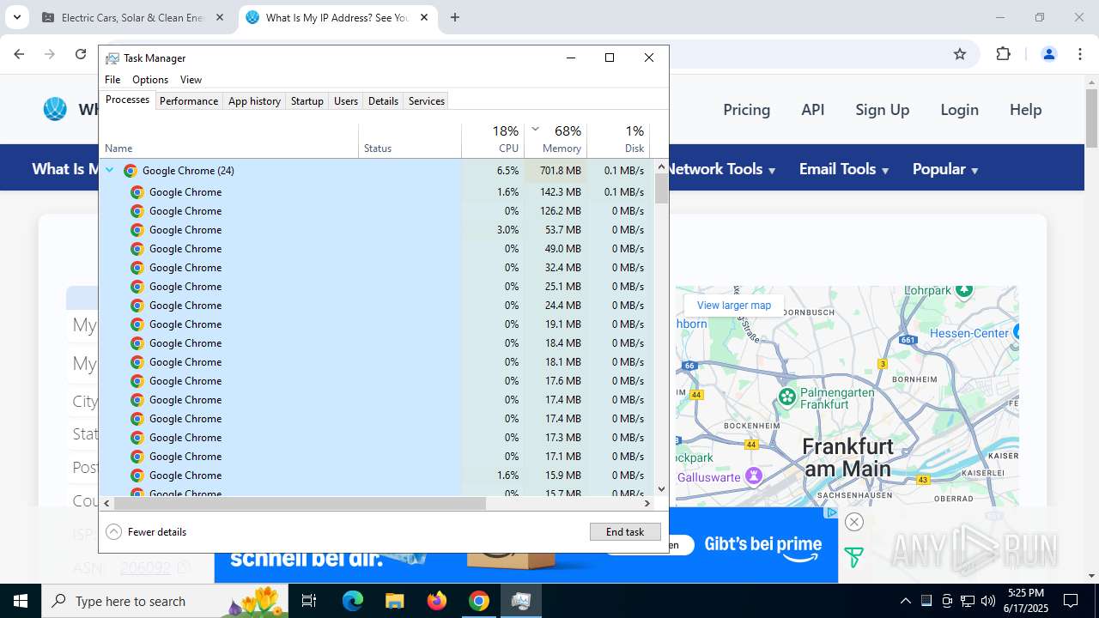Click the Memory column sort arrow
The width and height of the screenshot is (1099, 618).
pos(535,129)
